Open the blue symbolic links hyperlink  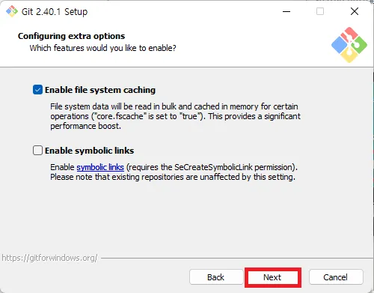(100, 167)
